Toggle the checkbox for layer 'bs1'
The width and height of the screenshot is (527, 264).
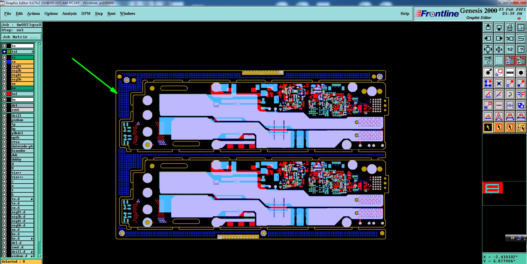point(4,94)
